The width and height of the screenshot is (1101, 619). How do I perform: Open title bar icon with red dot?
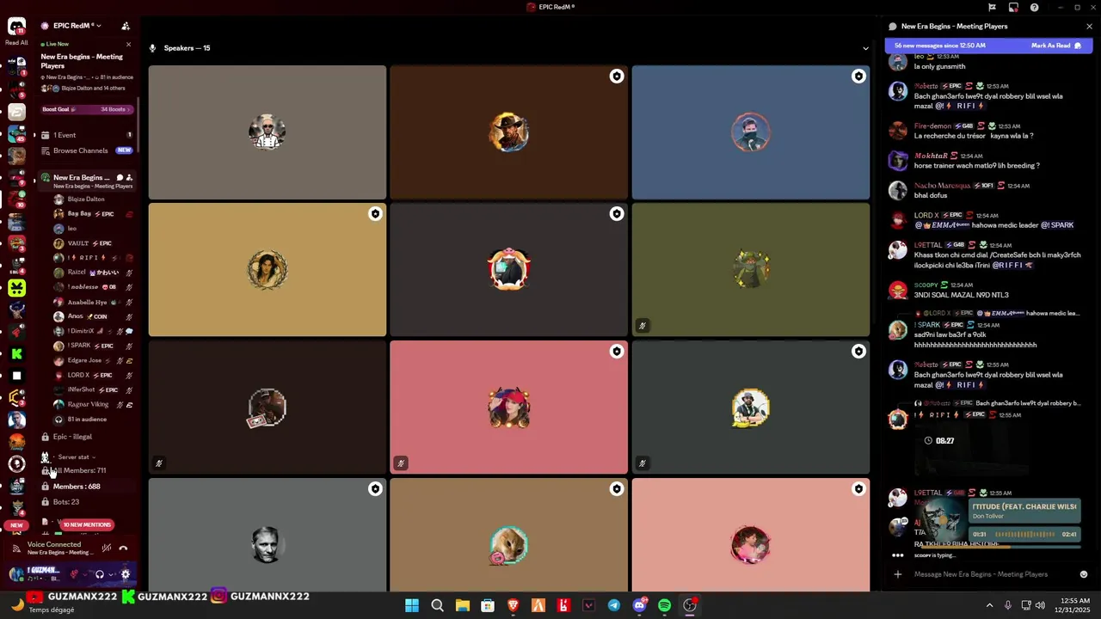click(x=1013, y=7)
